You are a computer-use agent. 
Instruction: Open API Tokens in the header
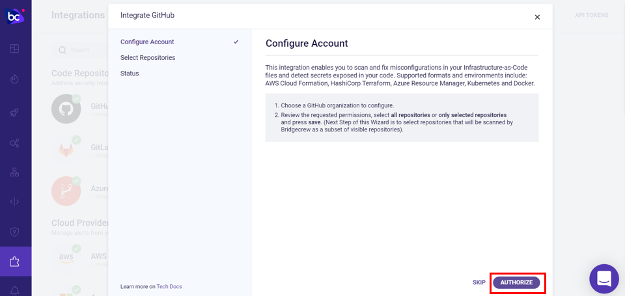(x=592, y=15)
